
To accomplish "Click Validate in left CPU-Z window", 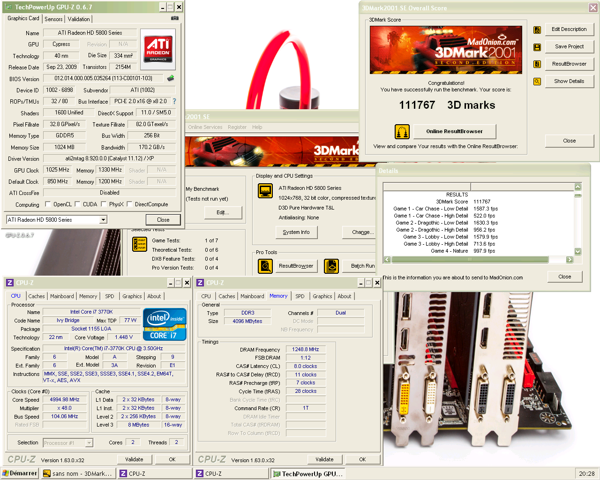I will 134,459.
